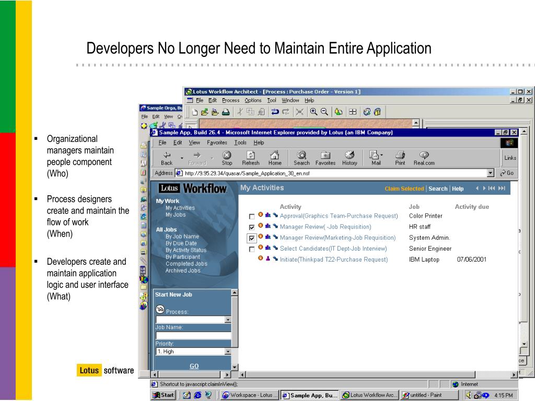Image resolution: width=535 pixels, height=401 pixels.
Task: Click the Job Name input field
Action: [x=193, y=336]
